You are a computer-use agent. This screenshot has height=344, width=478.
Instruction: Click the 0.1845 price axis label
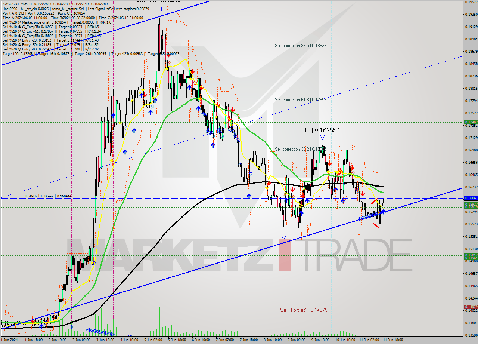[472, 64]
